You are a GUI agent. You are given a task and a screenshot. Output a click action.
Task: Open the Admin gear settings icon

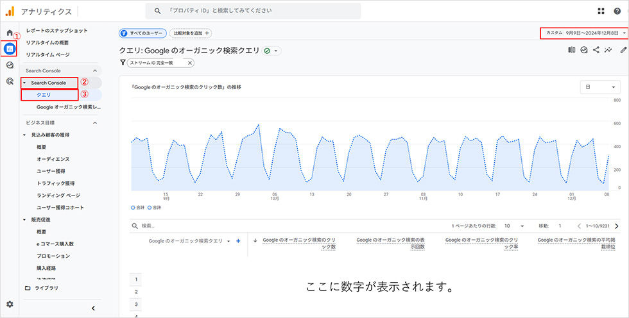[x=10, y=305]
